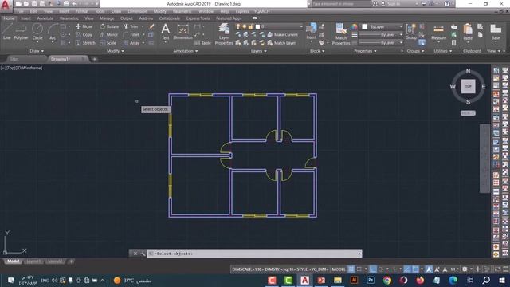Toggle polar tracking in status bar
The height and width of the screenshot is (287, 510).
click(x=381, y=269)
